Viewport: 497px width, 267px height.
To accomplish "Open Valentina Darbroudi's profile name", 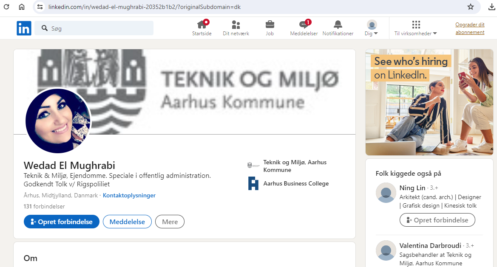I will 430,245.
